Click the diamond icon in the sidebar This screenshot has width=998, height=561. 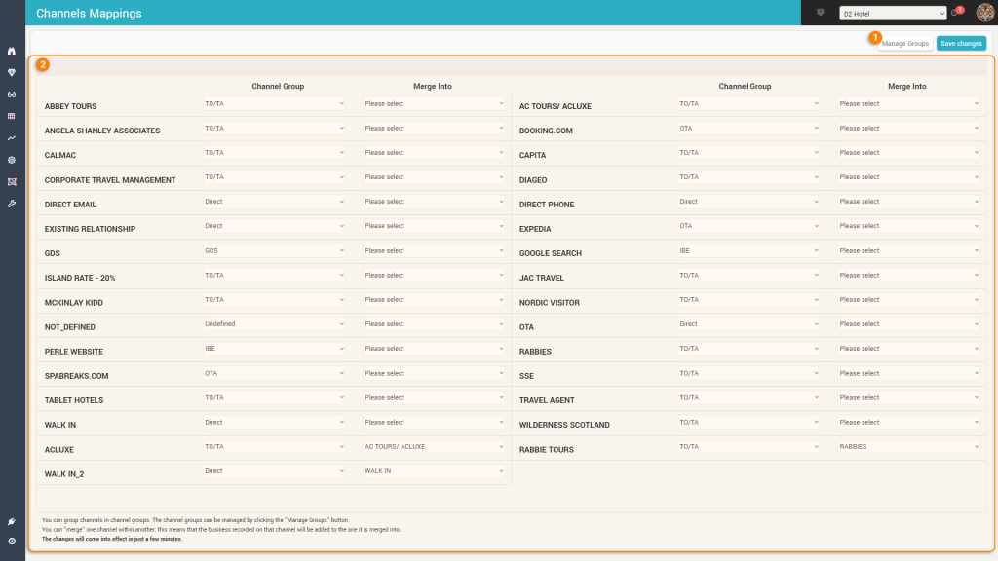point(12,72)
